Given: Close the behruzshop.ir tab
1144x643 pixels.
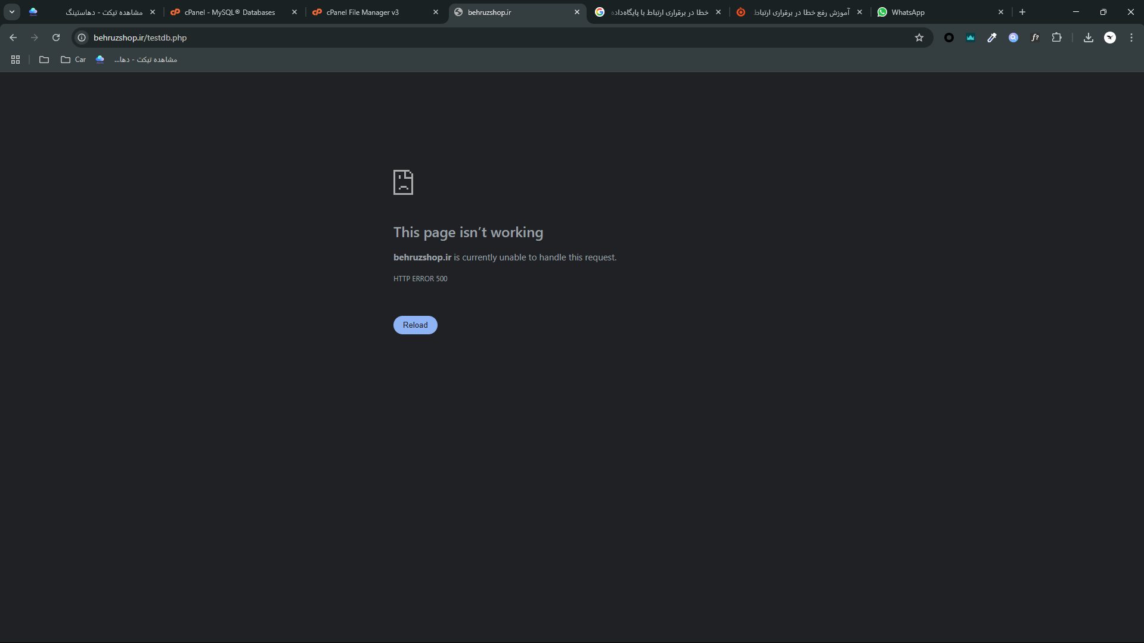Looking at the screenshot, I should coord(576,12).
